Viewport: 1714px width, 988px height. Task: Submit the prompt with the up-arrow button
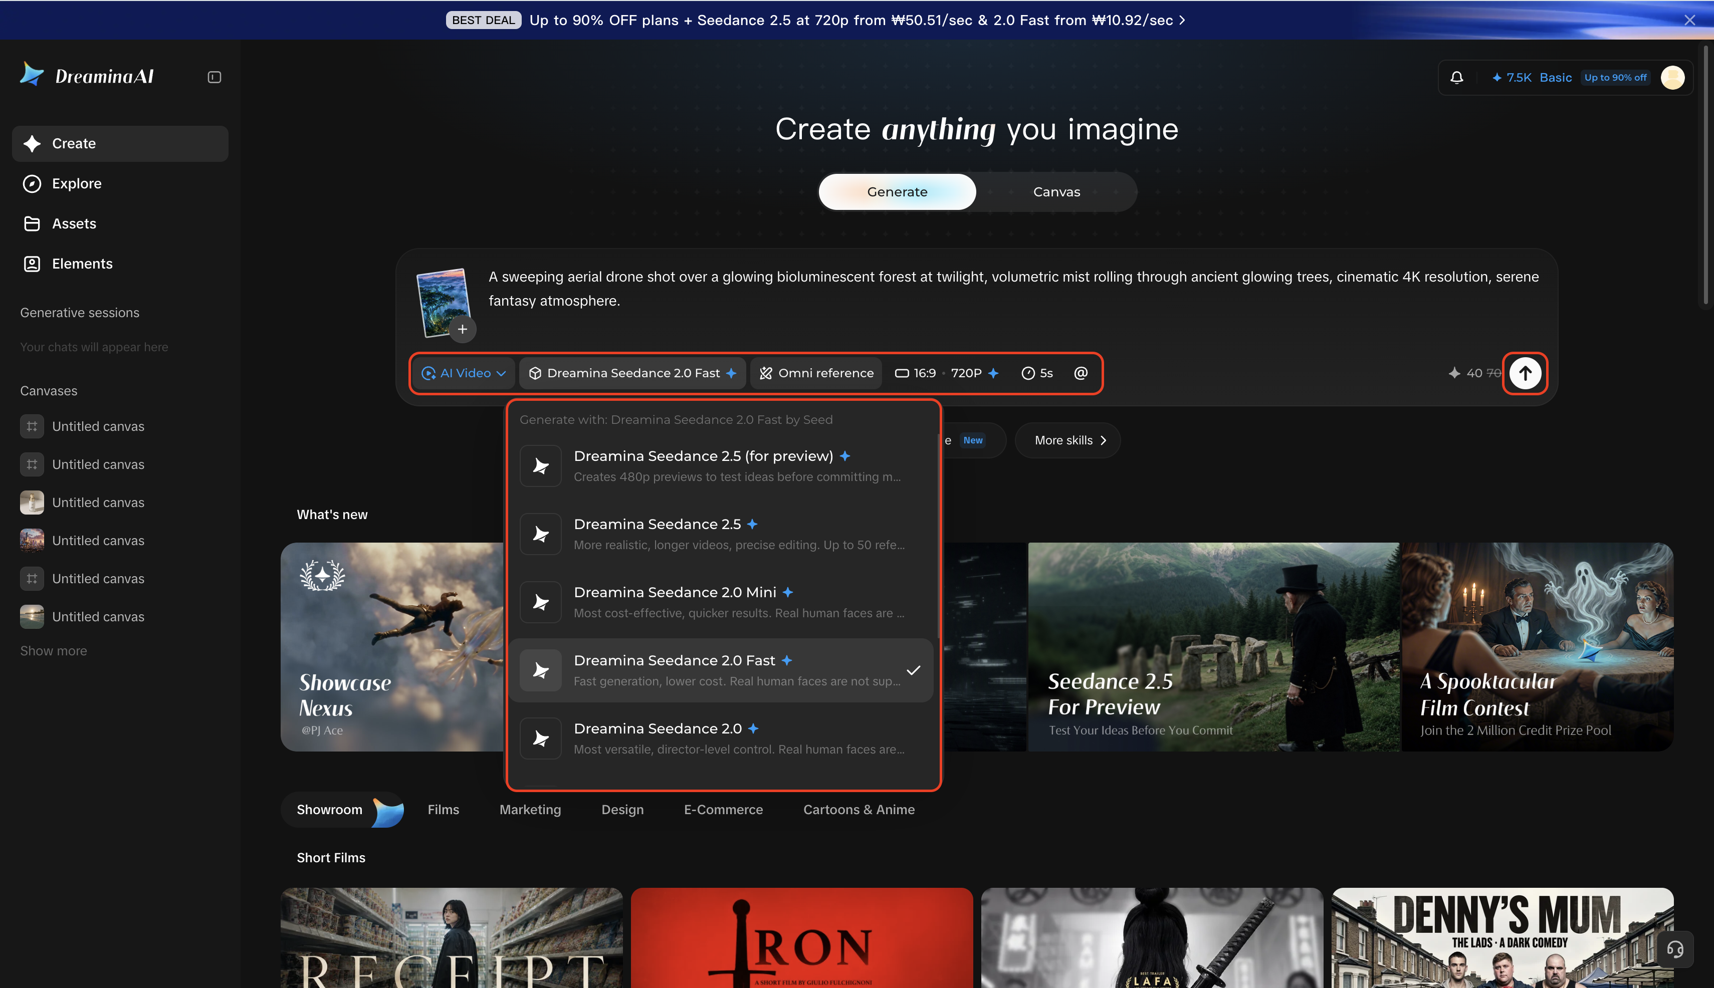click(x=1525, y=373)
